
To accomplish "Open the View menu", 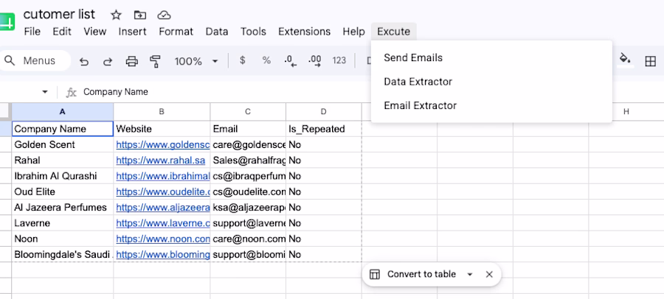I will click(95, 32).
